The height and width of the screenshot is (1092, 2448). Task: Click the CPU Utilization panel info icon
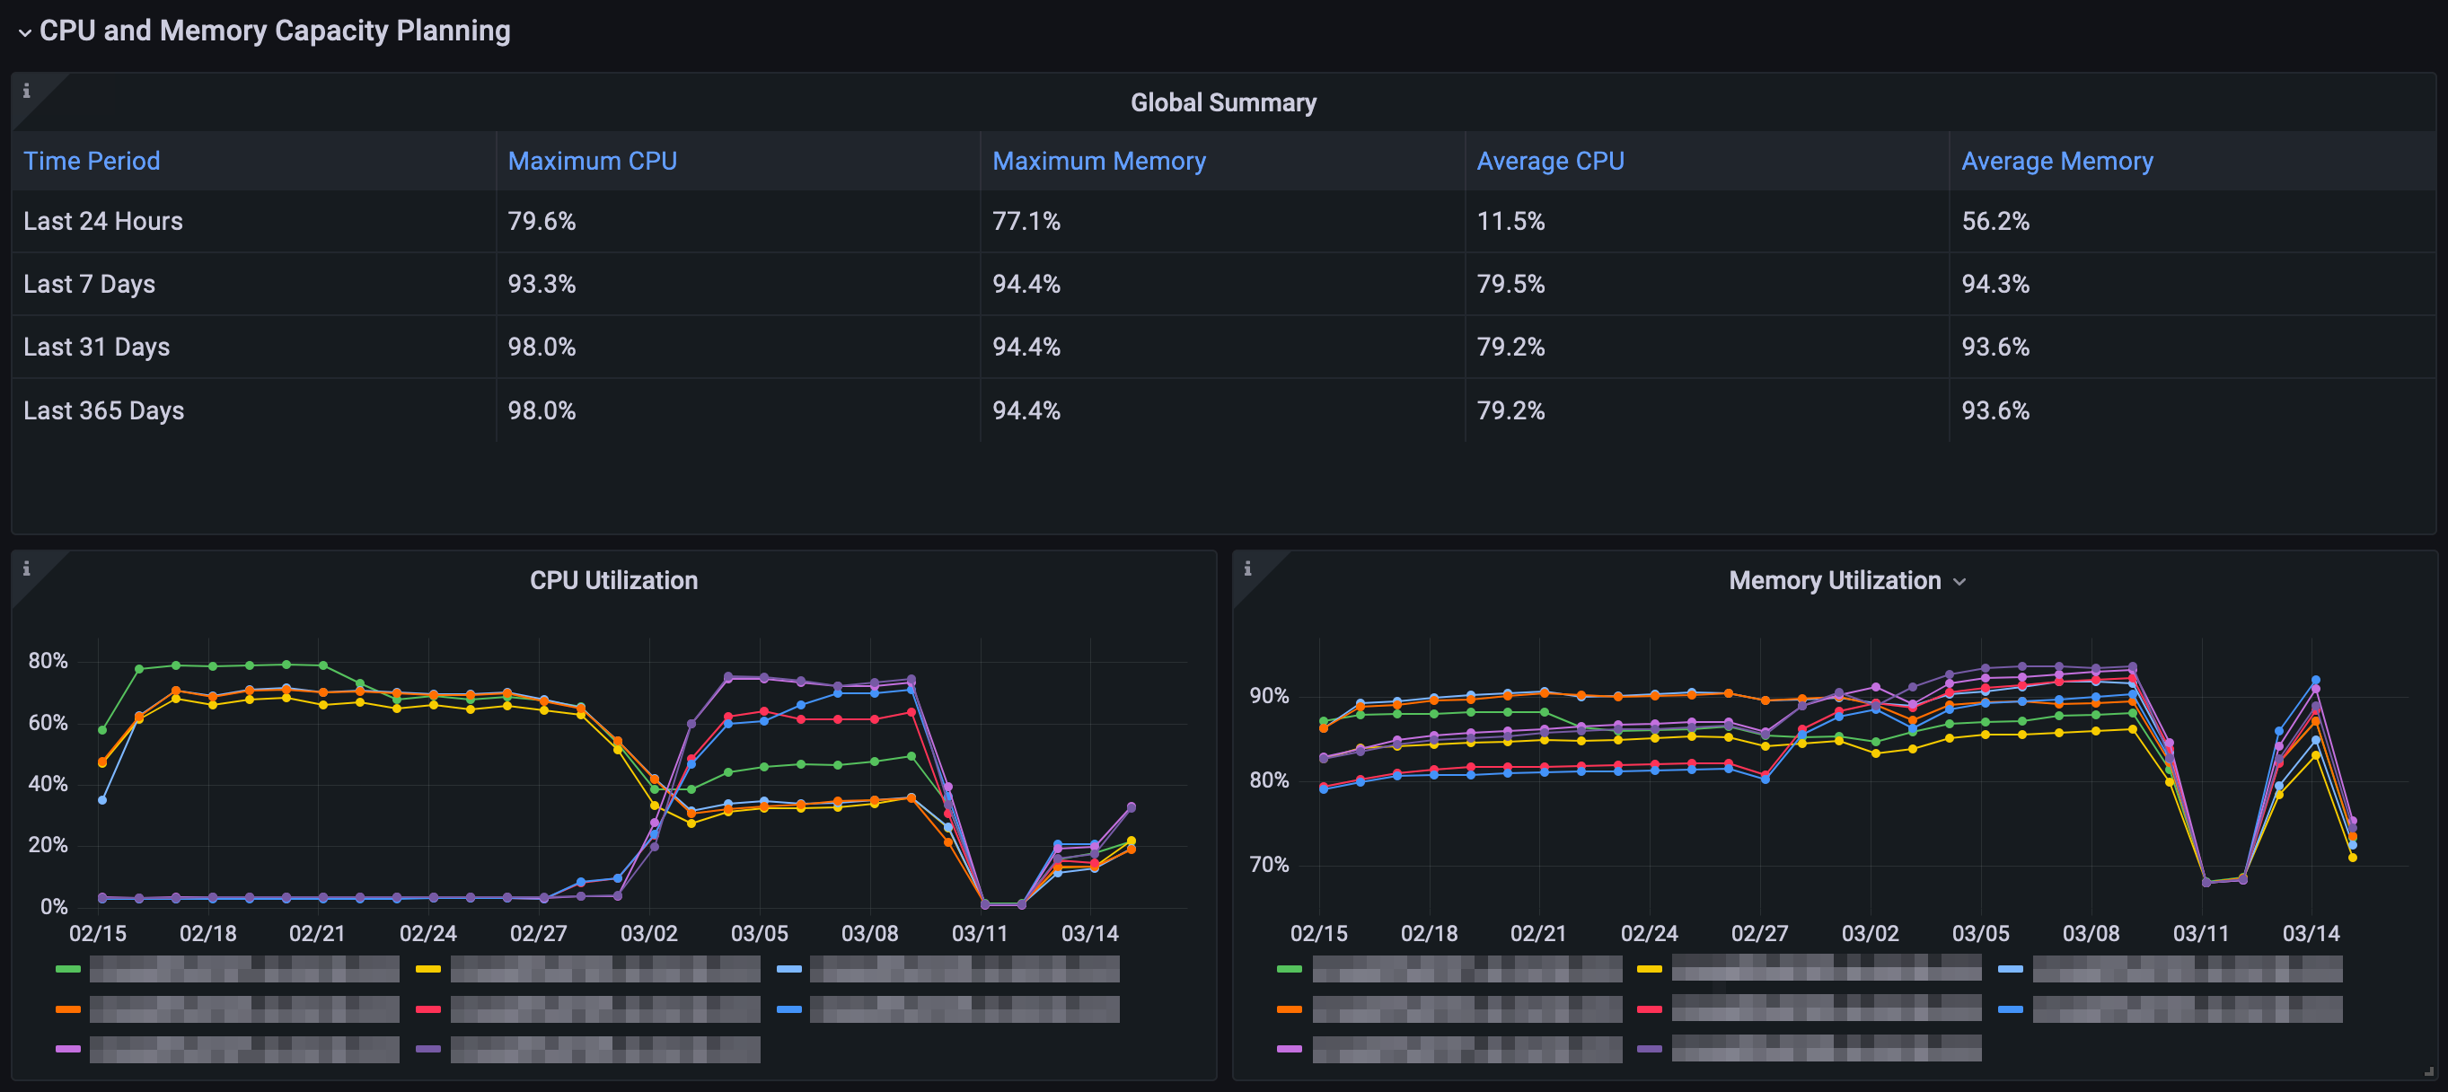[x=27, y=568]
